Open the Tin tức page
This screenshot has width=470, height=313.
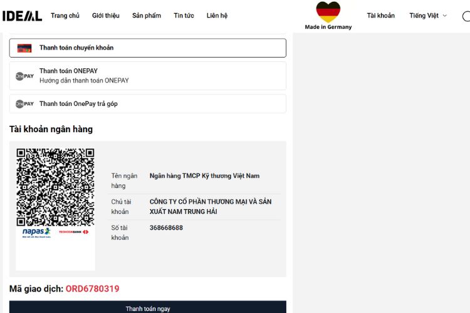[x=184, y=16]
